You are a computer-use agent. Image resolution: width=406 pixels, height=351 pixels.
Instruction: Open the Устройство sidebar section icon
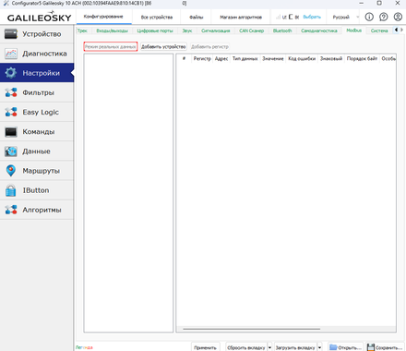pos(11,34)
